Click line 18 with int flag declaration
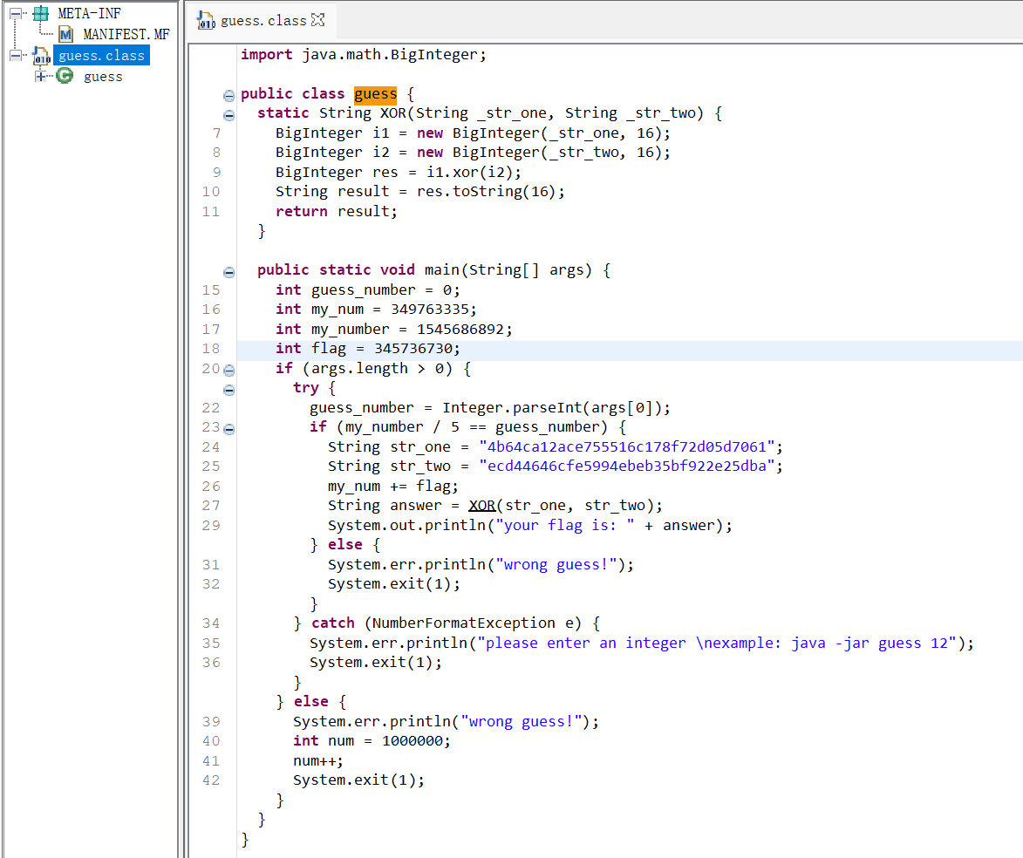This screenshot has height=858, width=1023. pyautogui.click(x=367, y=349)
